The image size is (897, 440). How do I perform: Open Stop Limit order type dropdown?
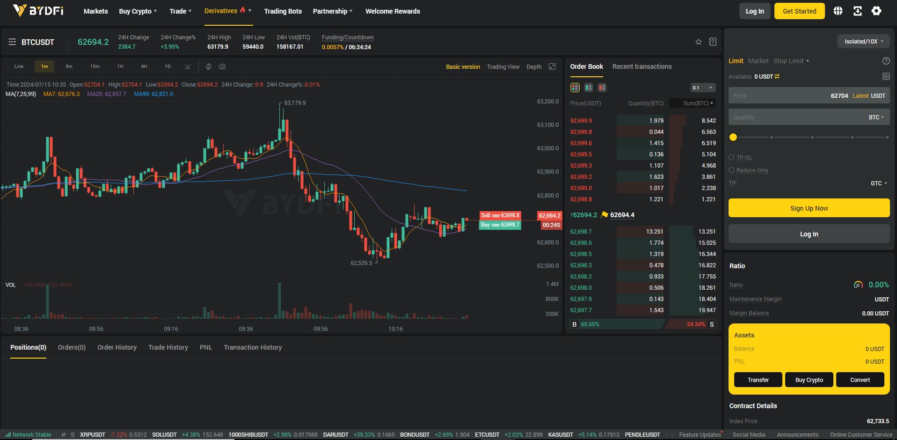791,61
